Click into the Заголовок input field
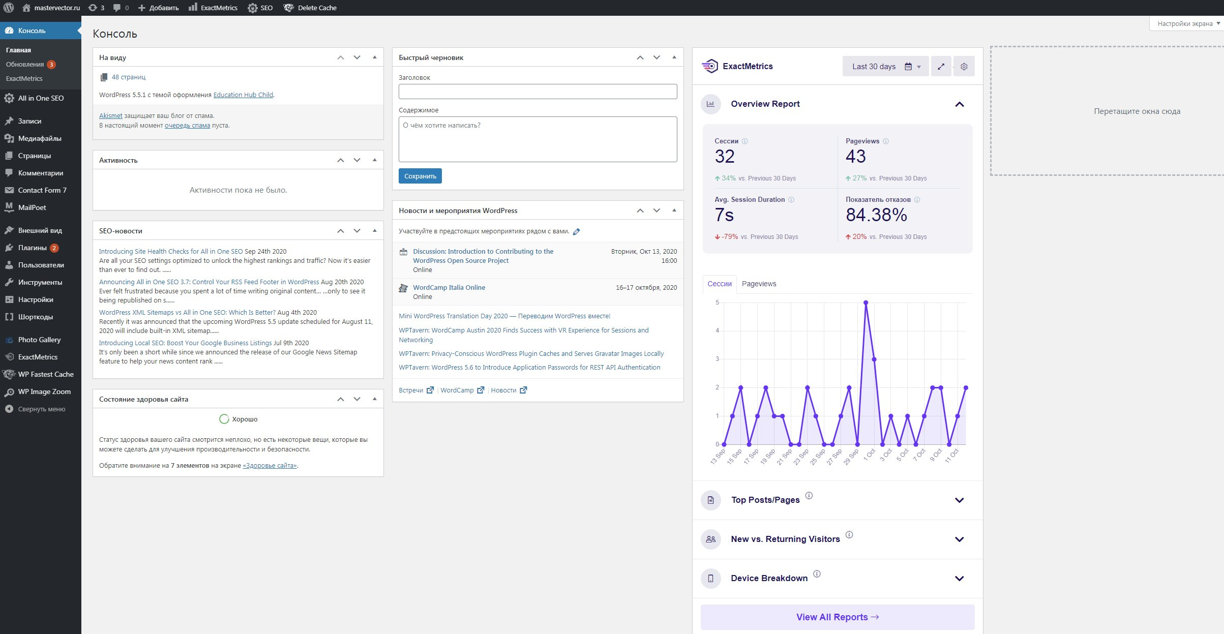Screen dimensions: 1224x634 538,92
